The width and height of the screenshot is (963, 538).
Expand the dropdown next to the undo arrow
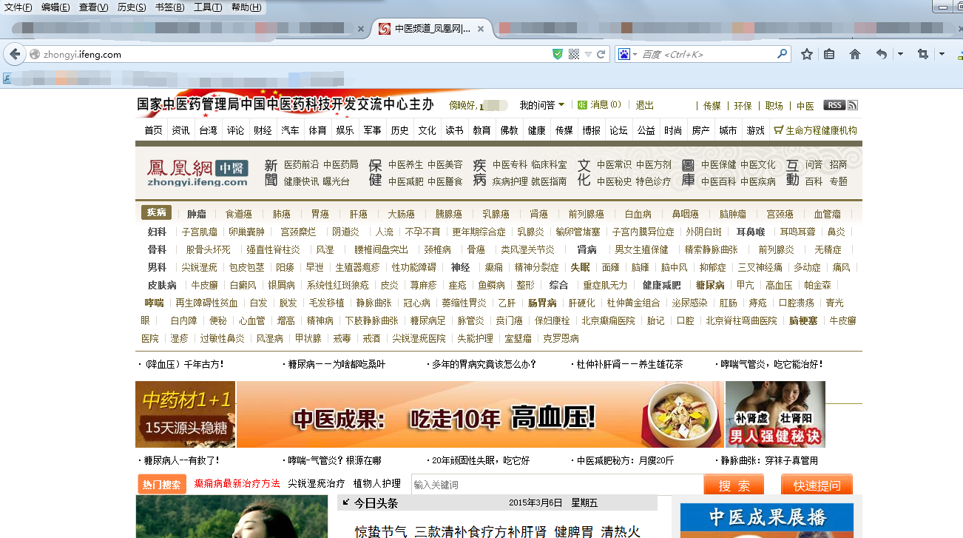coord(900,54)
